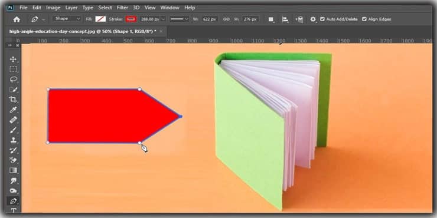Screen dimensions: 437x218
Task: Click the Stroke color swatch
Action: 131,19
